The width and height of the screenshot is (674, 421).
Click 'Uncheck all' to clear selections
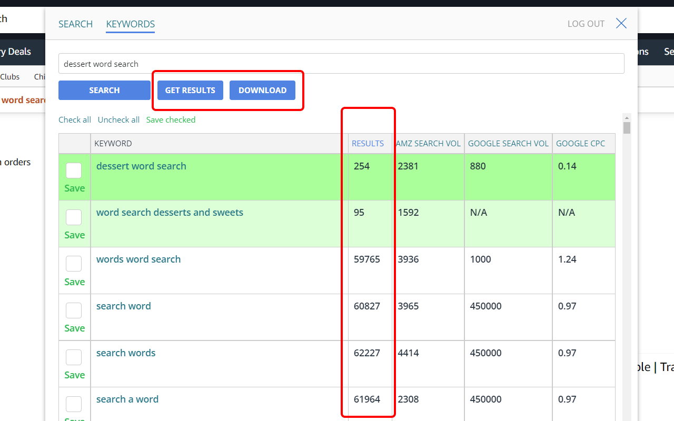[x=118, y=120]
